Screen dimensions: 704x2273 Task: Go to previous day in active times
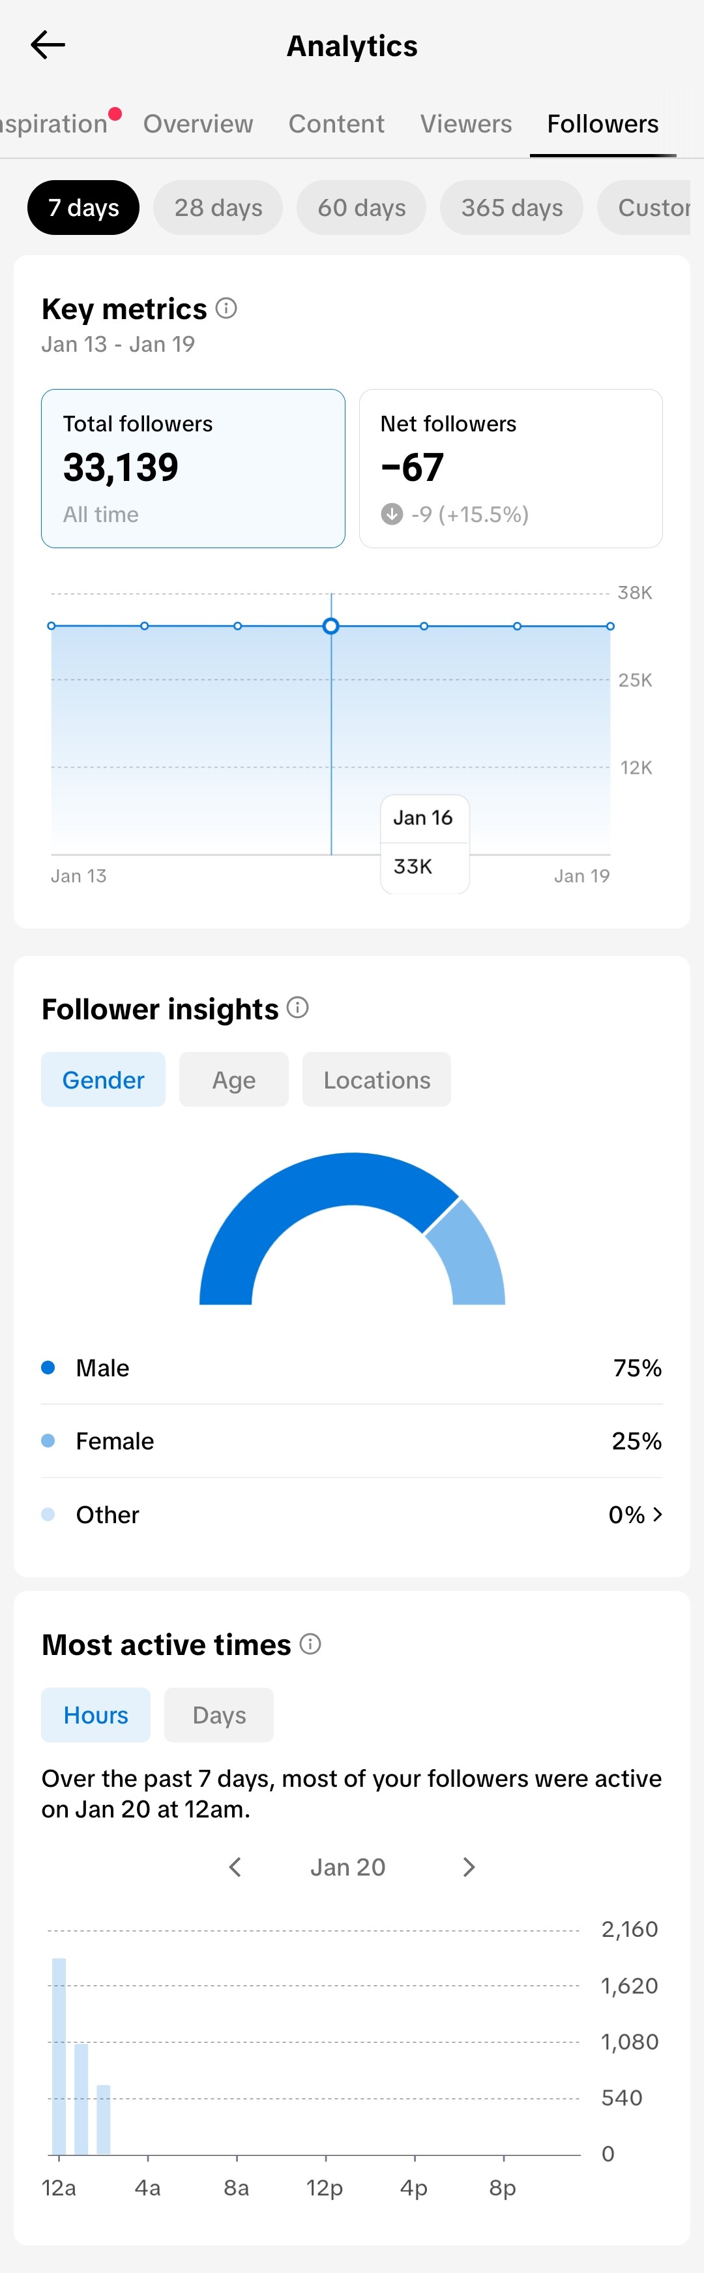coord(235,1866)
